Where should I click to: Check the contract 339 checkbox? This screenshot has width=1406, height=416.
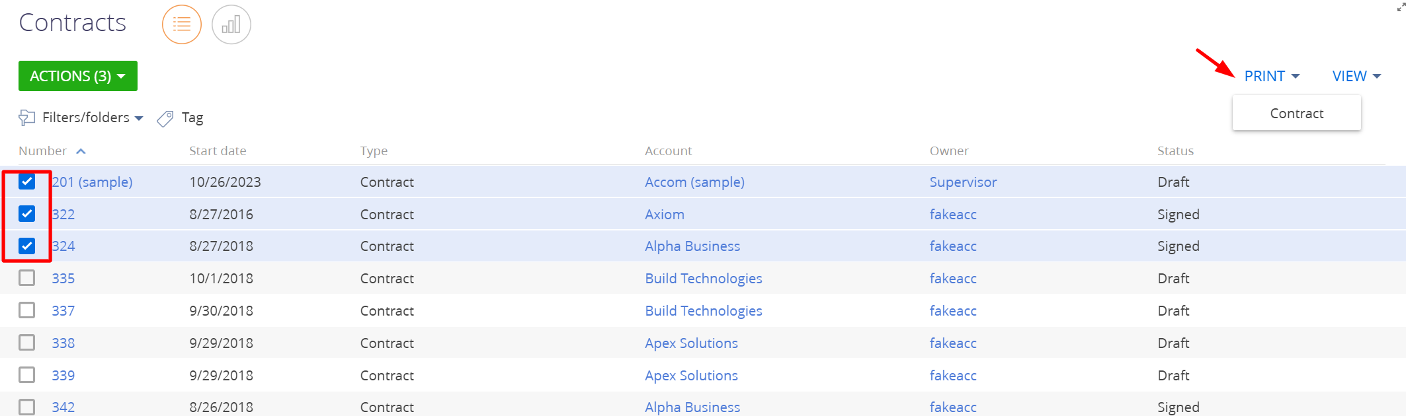point(27,375)
